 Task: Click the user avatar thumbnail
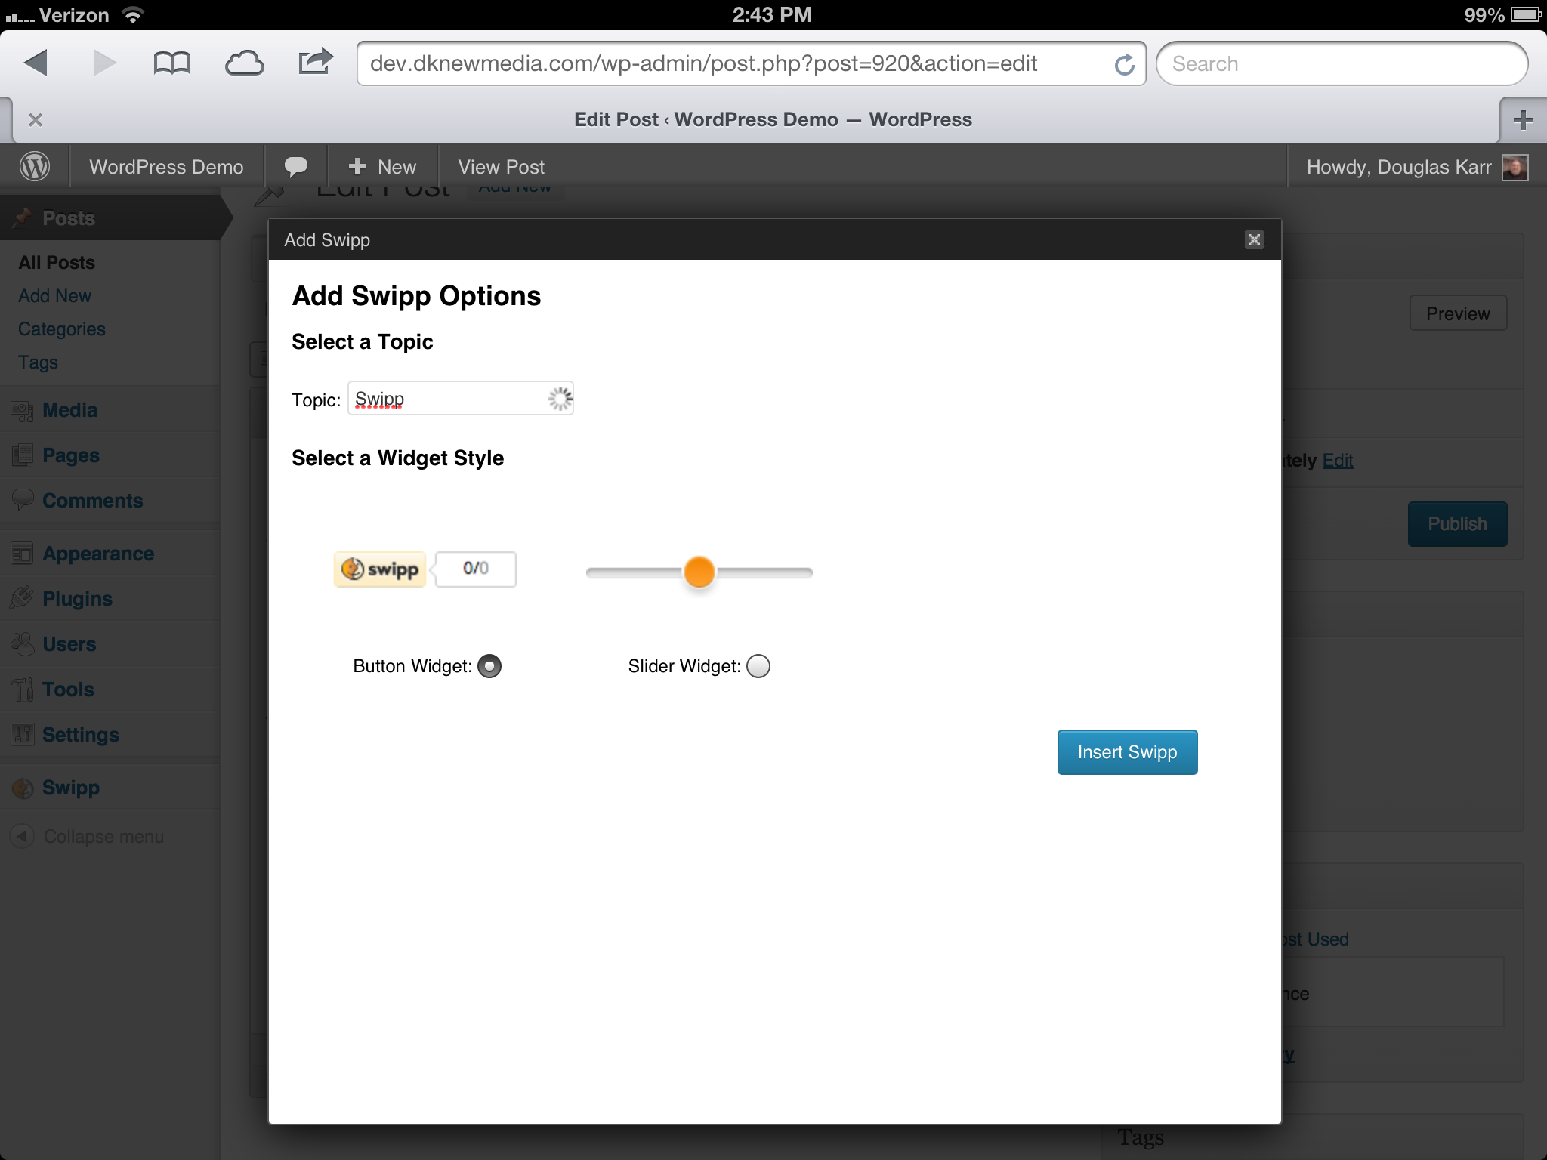point(1515,167)
